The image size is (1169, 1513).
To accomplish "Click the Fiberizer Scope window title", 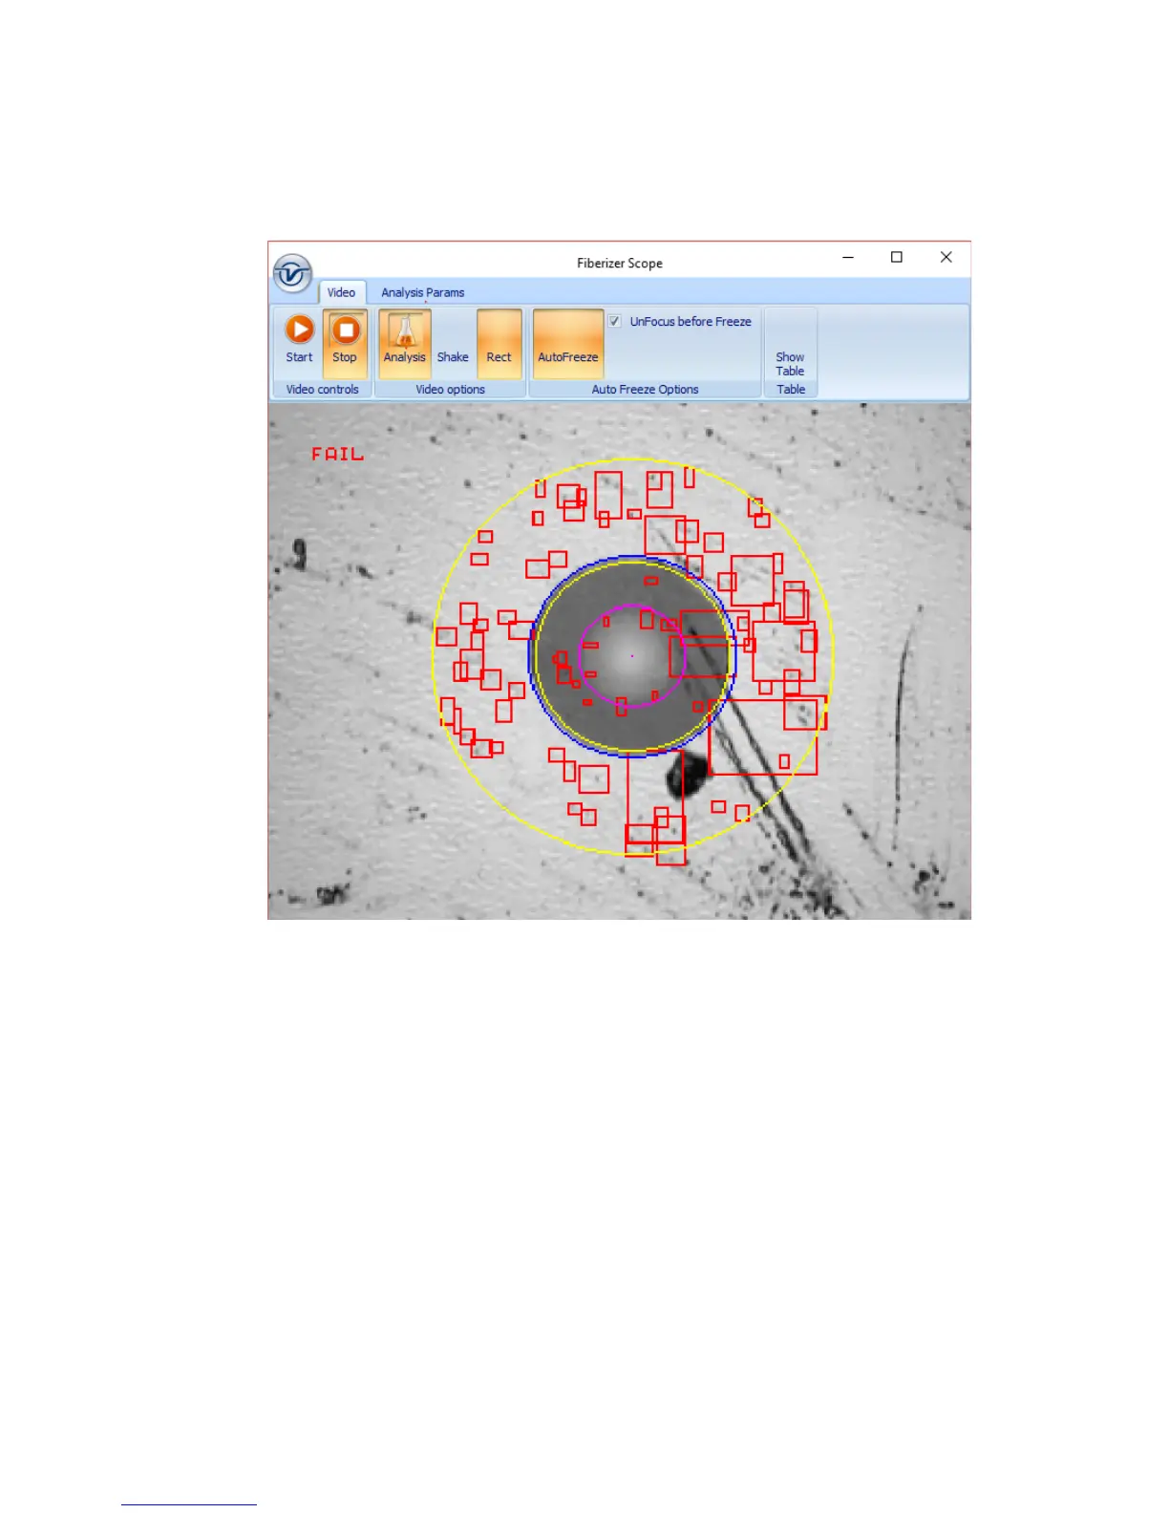I will pyautogui.click(x=620, y=263).
